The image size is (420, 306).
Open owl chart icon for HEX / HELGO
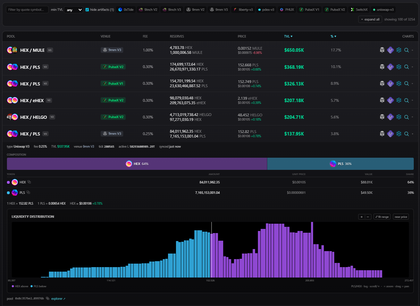coord(382,117)
